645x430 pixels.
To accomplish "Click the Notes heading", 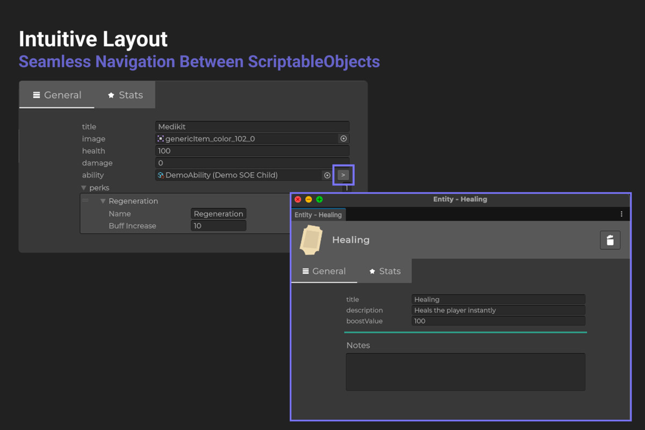I will [358, 345].
